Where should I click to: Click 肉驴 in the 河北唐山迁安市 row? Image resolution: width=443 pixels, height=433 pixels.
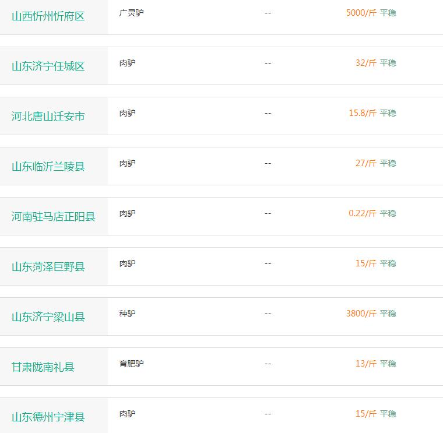(x=128, y=113)
